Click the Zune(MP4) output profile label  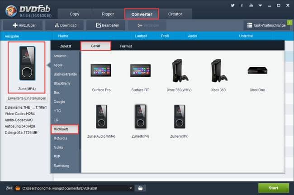[x=27, y=89]
